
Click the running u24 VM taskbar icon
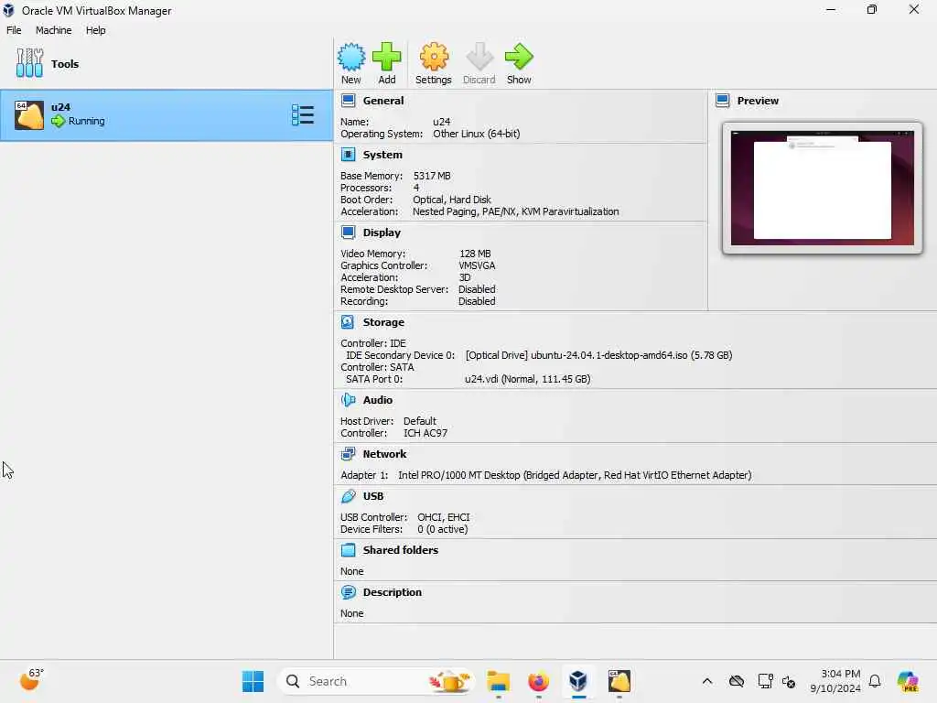(619, 681)
